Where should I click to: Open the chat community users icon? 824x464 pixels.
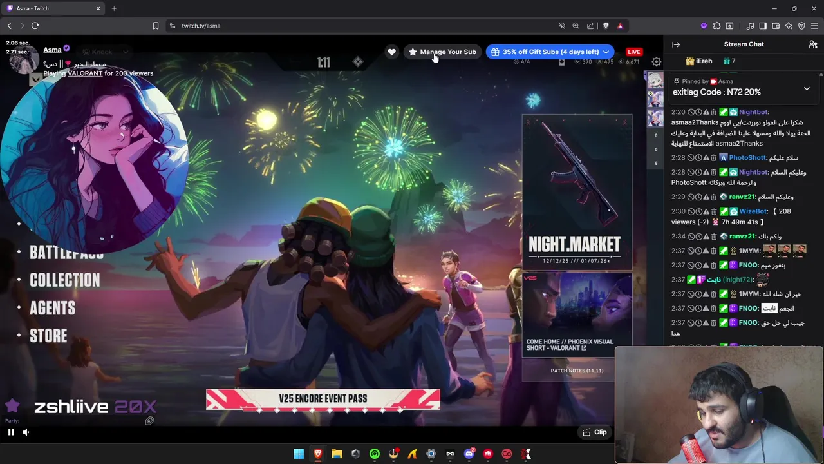point(813,44)
